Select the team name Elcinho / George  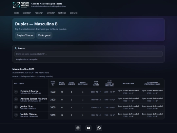click(x=29, y=91)
